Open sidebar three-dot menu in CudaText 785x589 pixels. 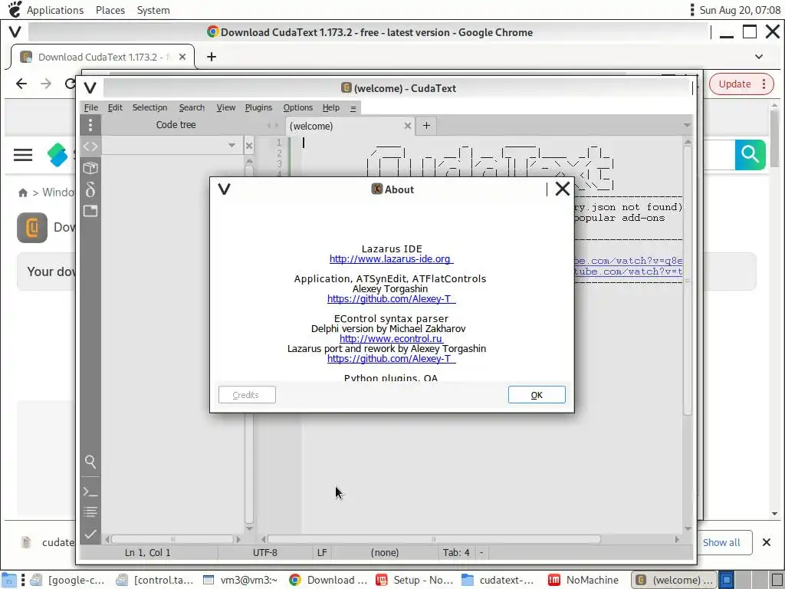pyautogui.click(x=90, y=125)
